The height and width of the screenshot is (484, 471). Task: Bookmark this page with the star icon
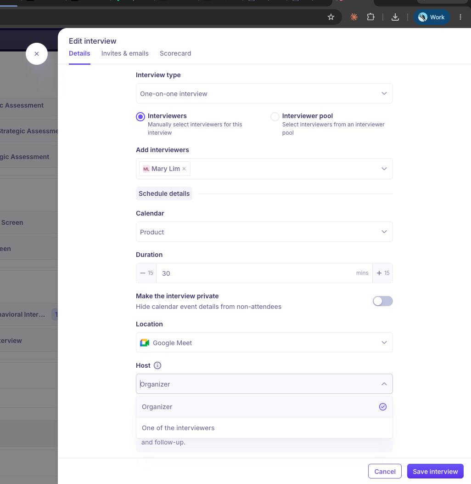pos(331,17)
